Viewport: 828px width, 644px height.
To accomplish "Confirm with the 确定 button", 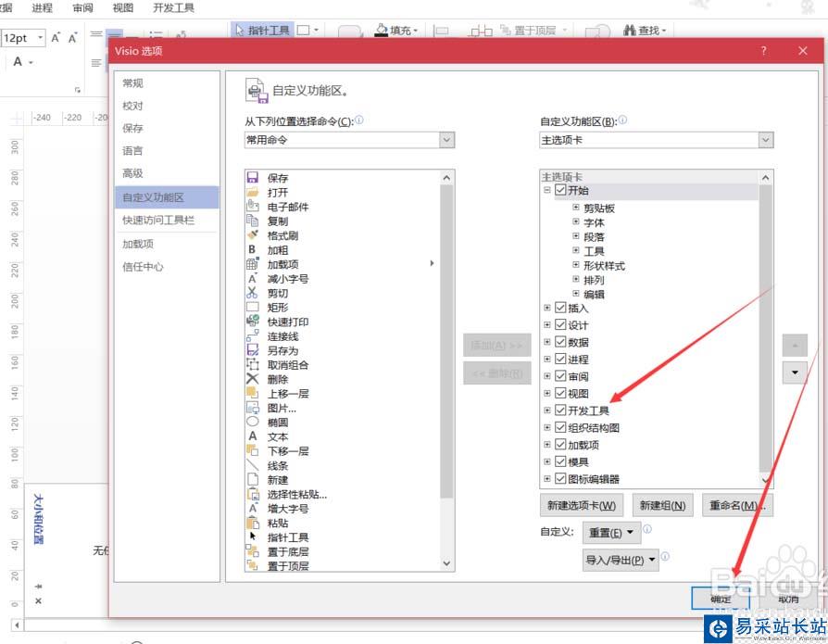I will coord(721,599).
